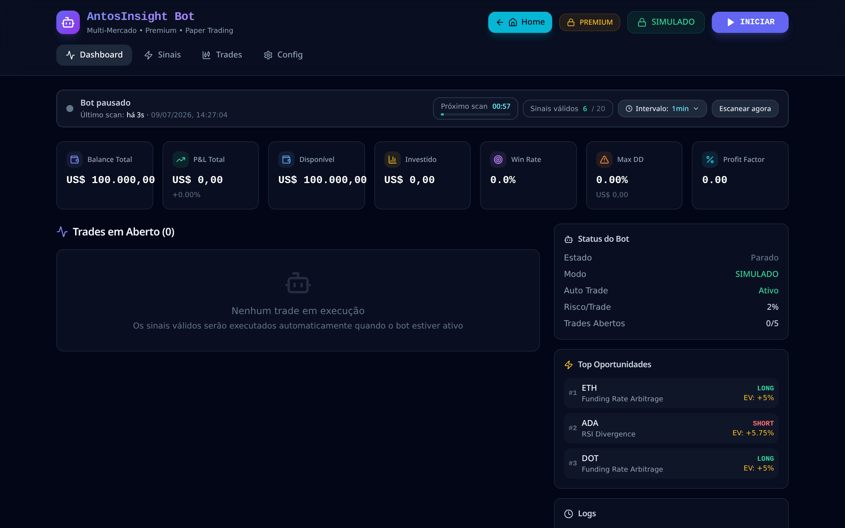The width and height of the screenshot is (845, 528).
Task: Click the Max DD US$ 0,00 subtext
Action: point(612,195)
